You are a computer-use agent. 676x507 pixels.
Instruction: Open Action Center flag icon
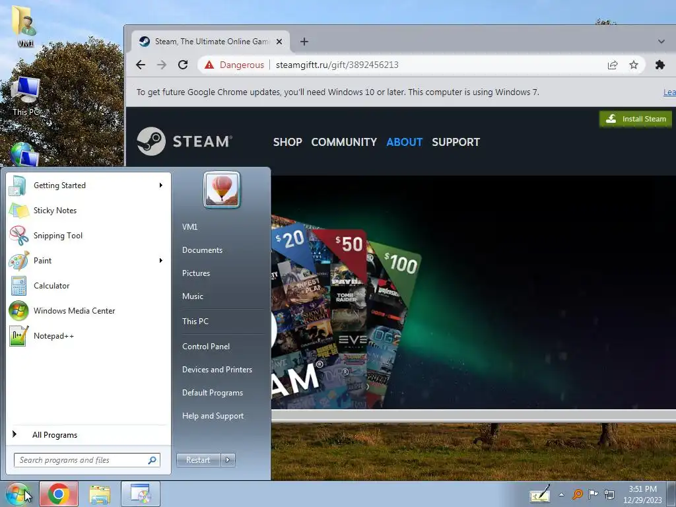tap(593, 494)
